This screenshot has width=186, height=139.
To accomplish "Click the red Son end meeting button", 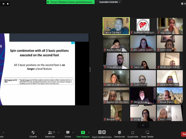I will 184,134.
